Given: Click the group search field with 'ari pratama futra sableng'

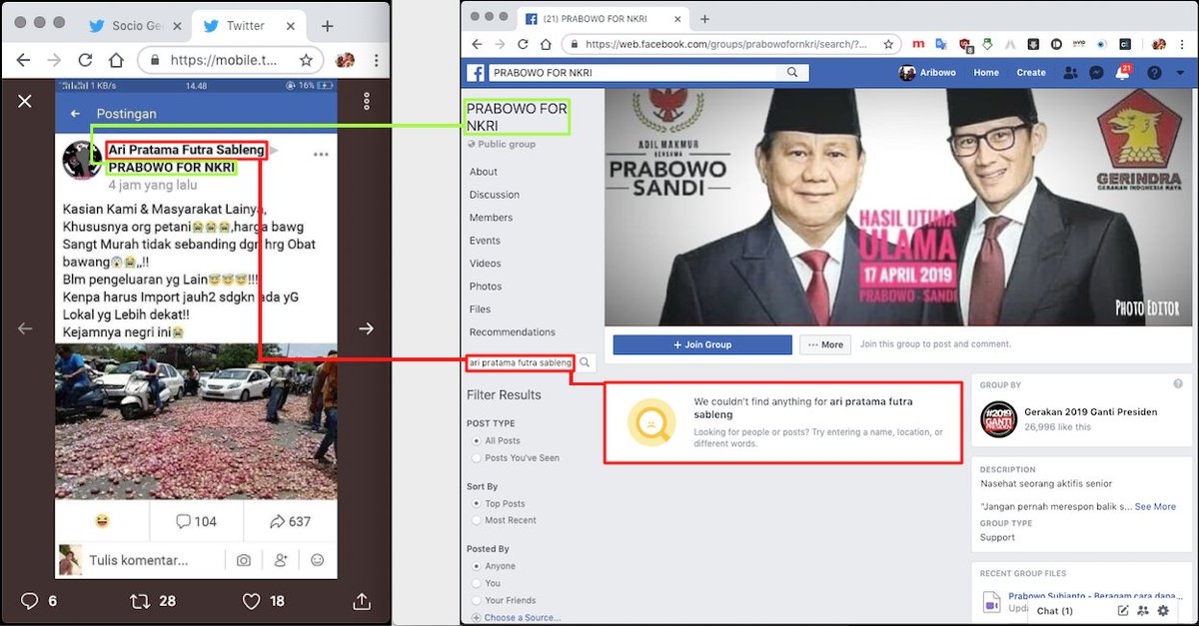Looking at the screenshot, I should 521,362.
